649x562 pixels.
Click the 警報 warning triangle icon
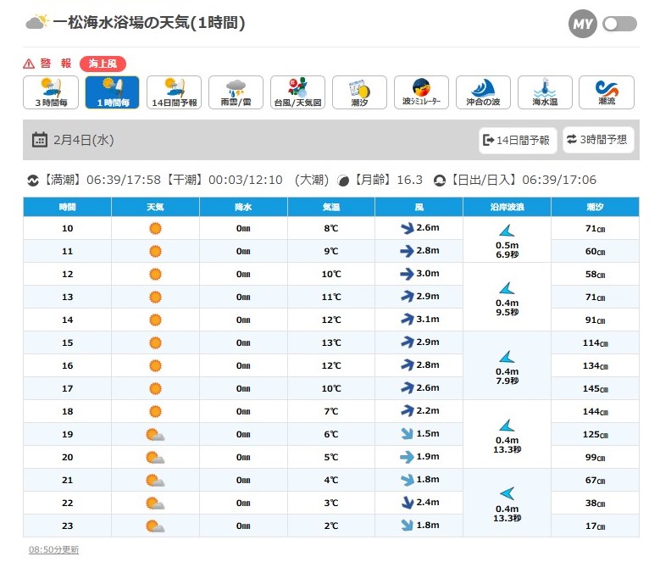[29, 64]
